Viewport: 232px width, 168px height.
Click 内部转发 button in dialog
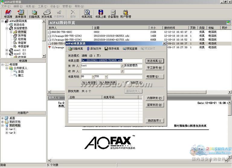(x=155, y=98)
